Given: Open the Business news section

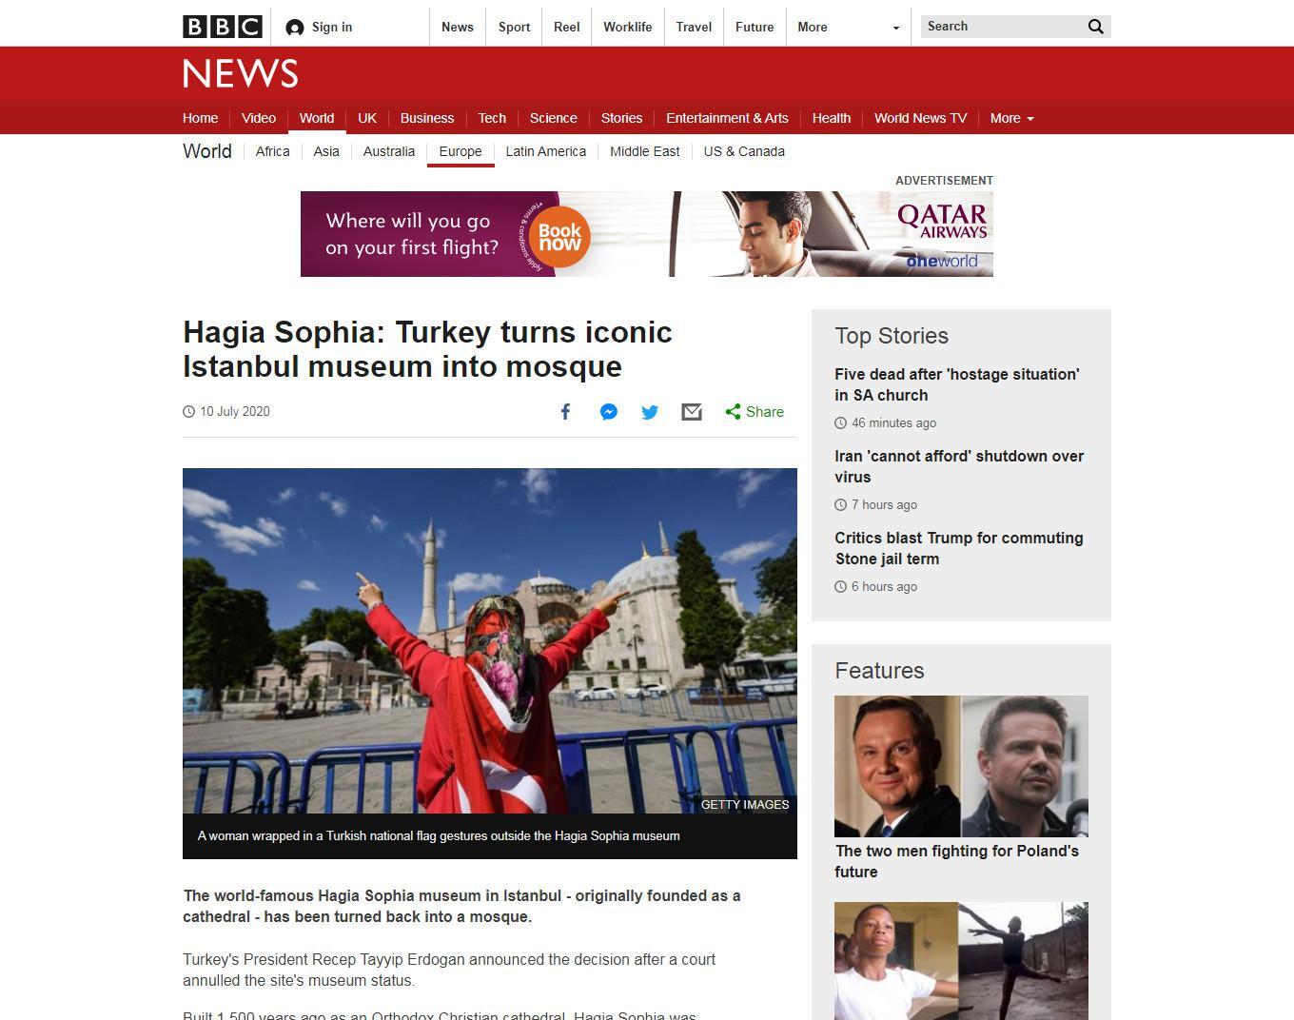Looking at the screenshot, I should (x=427, y=118).
